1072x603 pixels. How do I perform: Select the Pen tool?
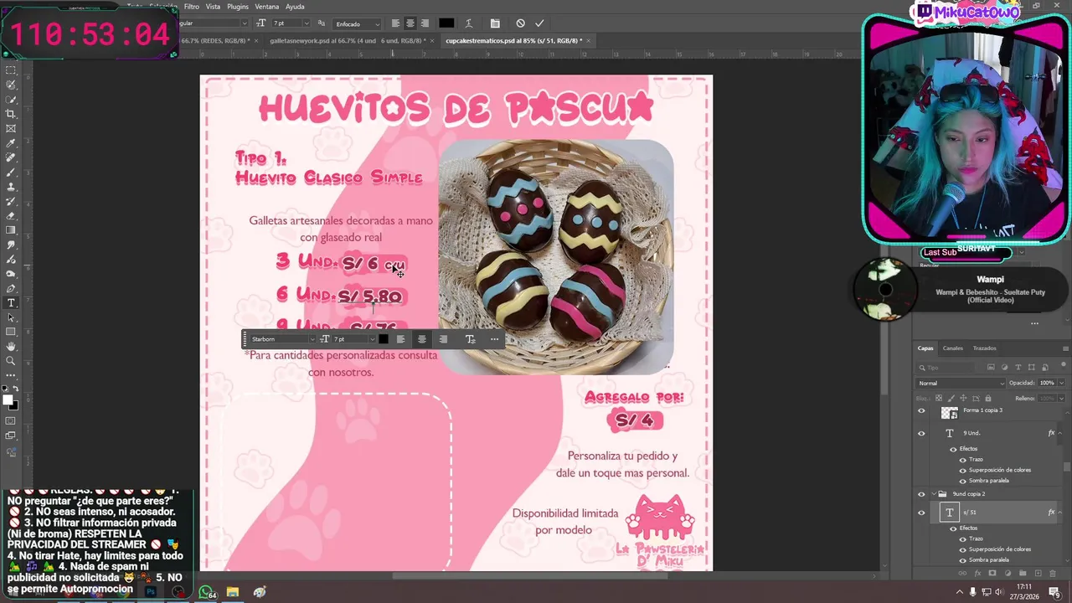(11, 288)
